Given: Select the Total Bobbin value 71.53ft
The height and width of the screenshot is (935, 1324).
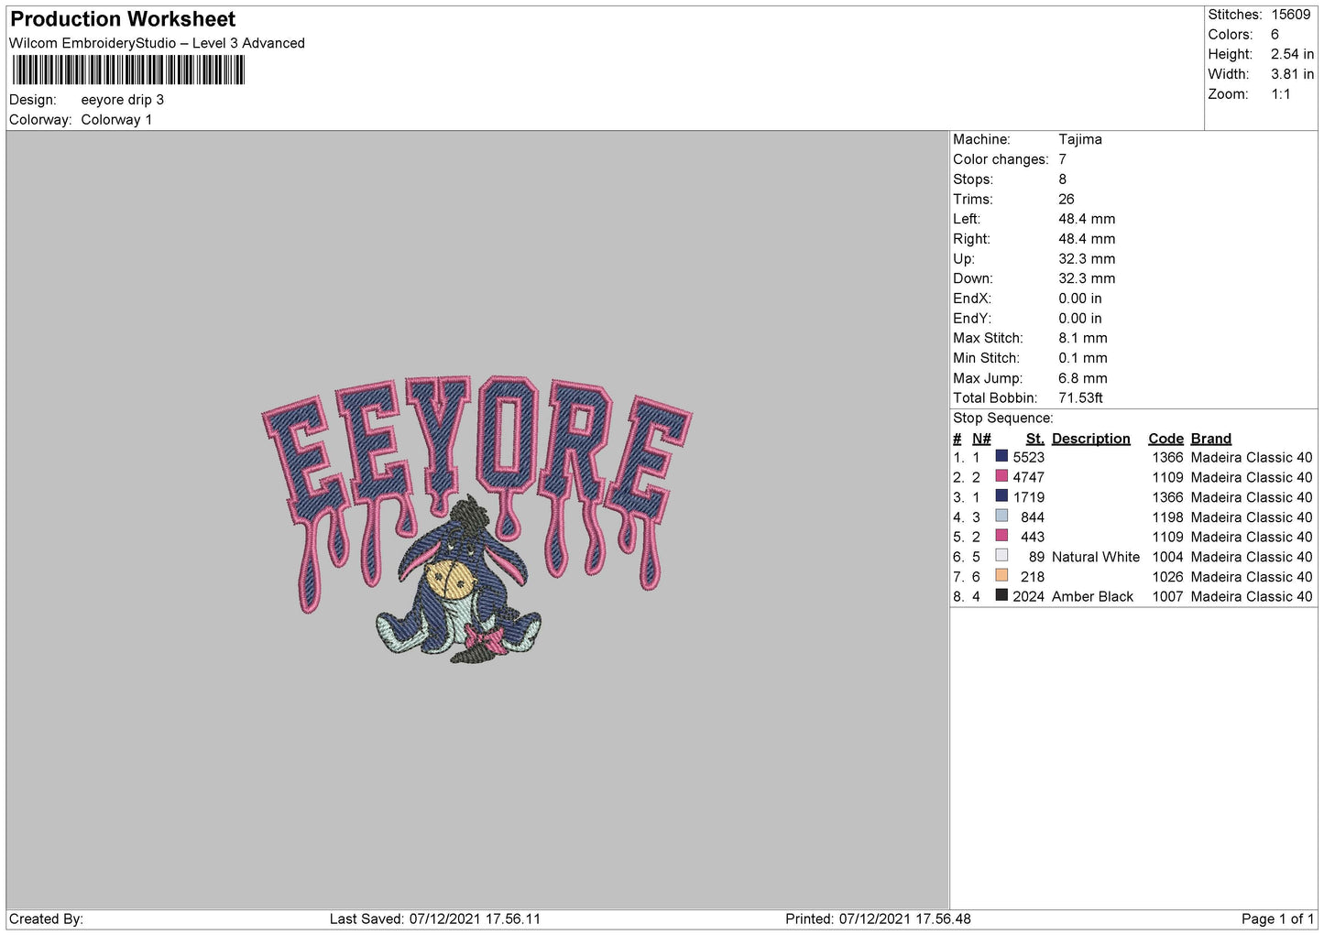Looking at the screenshot, I should tap(1081, 398).
